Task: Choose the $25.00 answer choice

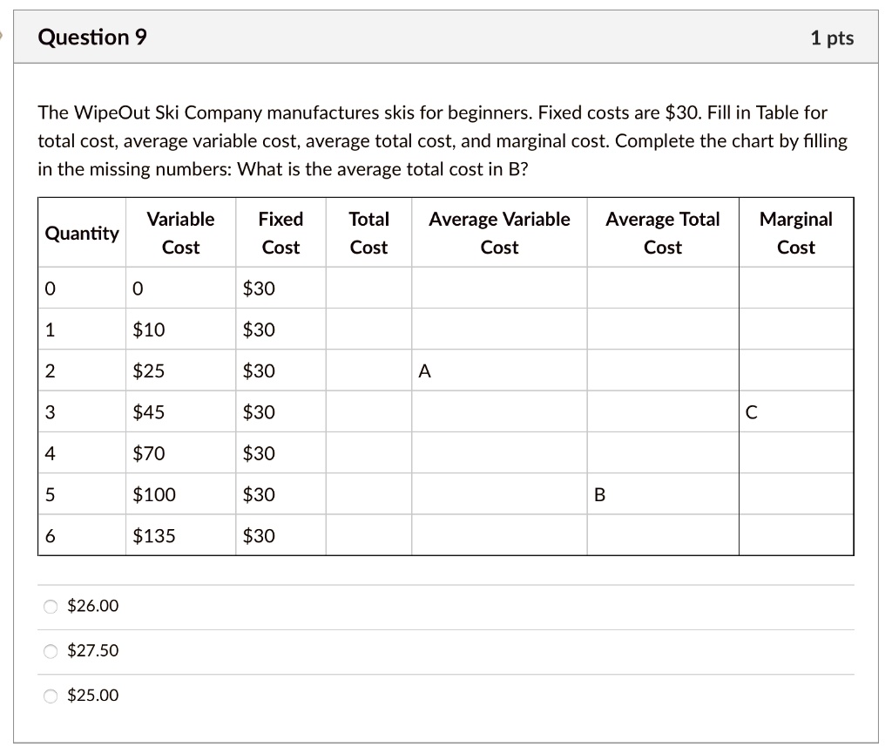Action: tap(51, 696)
